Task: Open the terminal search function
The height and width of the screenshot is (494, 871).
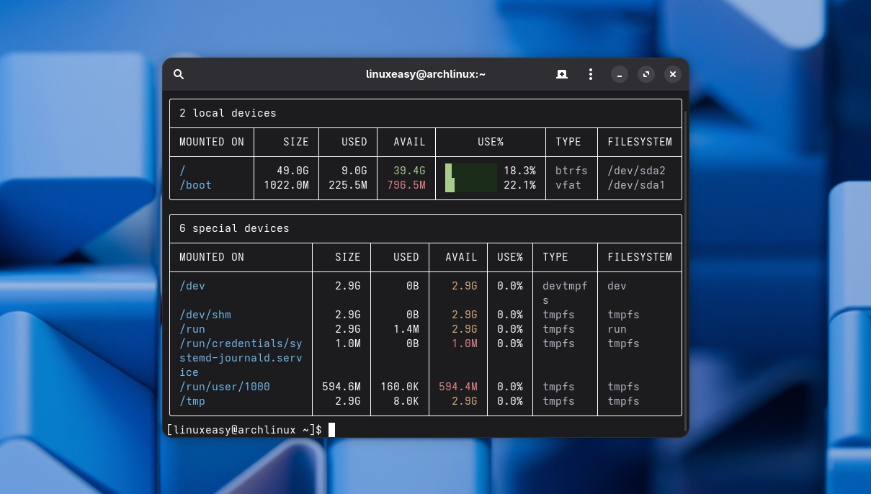Action: pyautogui.click(x=179, y=74)
